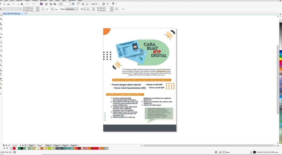Select the Freehand tool in toolbox
282x155 pixels.
tap(1, 33)
